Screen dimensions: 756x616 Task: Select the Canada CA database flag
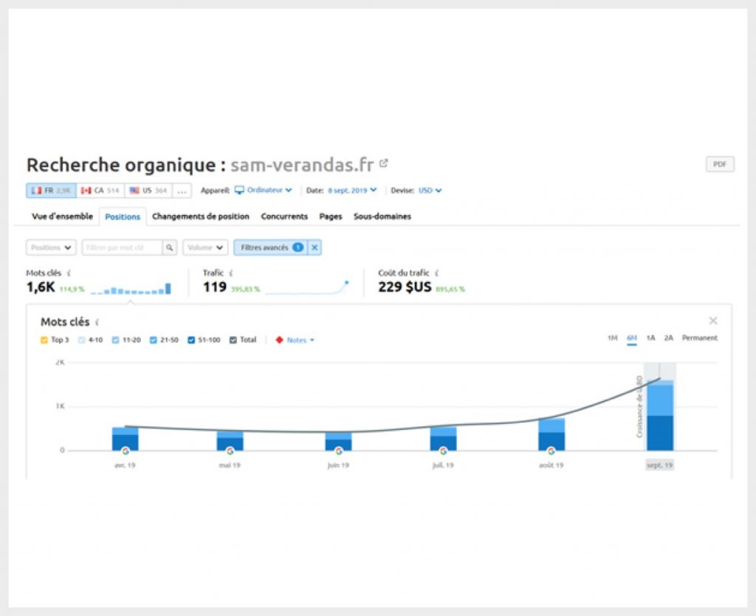coord(100,191)
